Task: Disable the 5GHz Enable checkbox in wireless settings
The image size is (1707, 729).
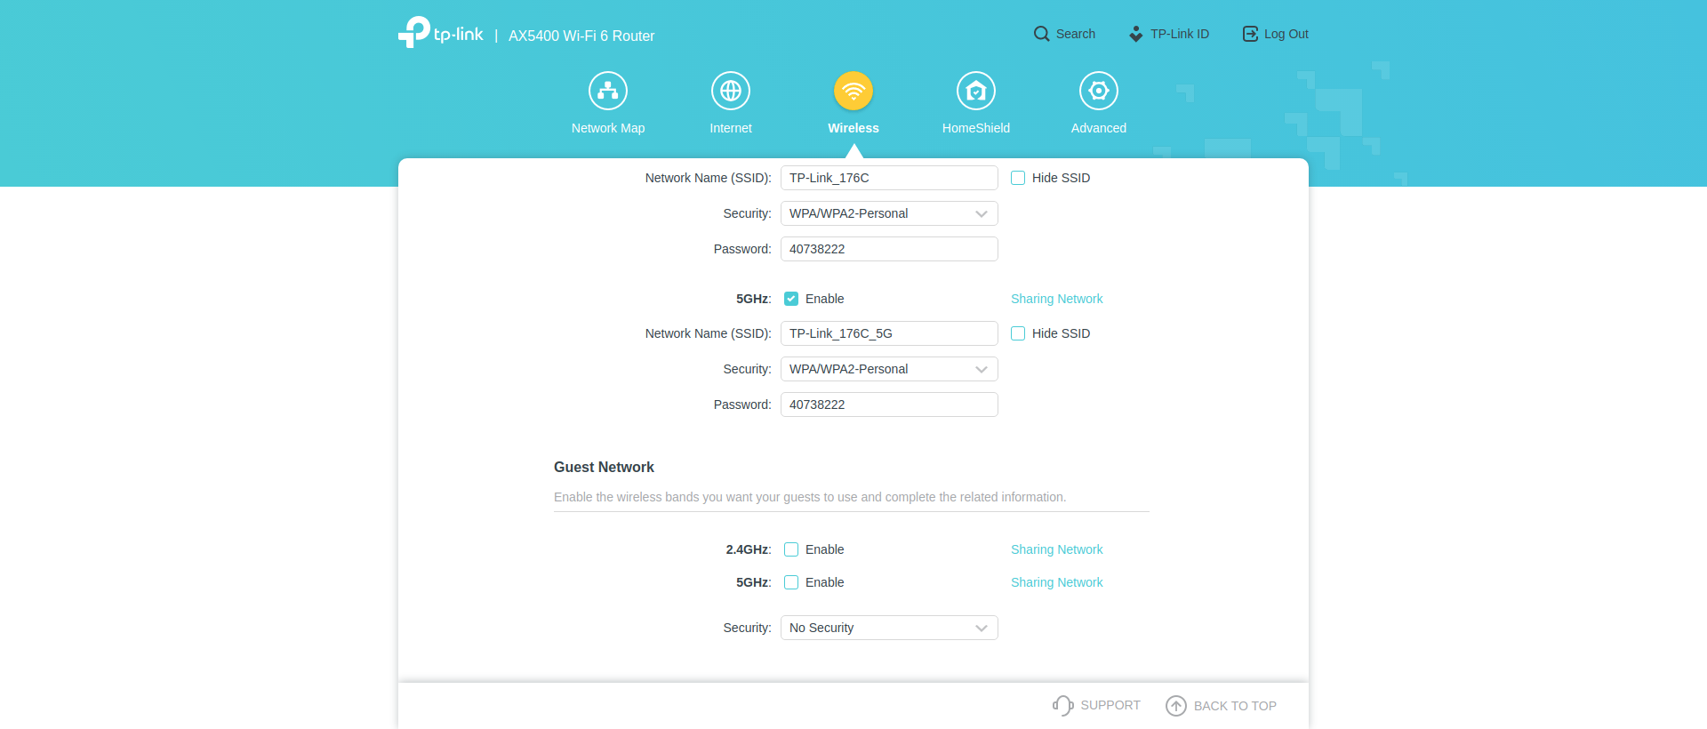Action: pos(791,299)
